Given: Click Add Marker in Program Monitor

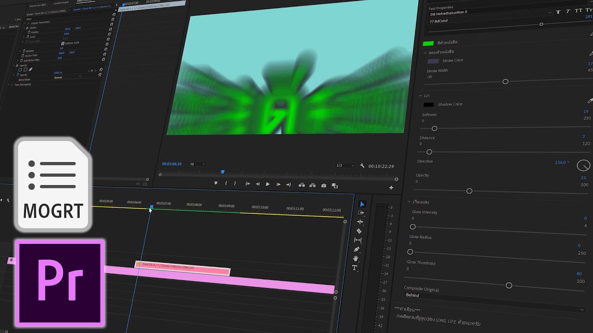Looking at the screenshot, I should tap(216, 183).
